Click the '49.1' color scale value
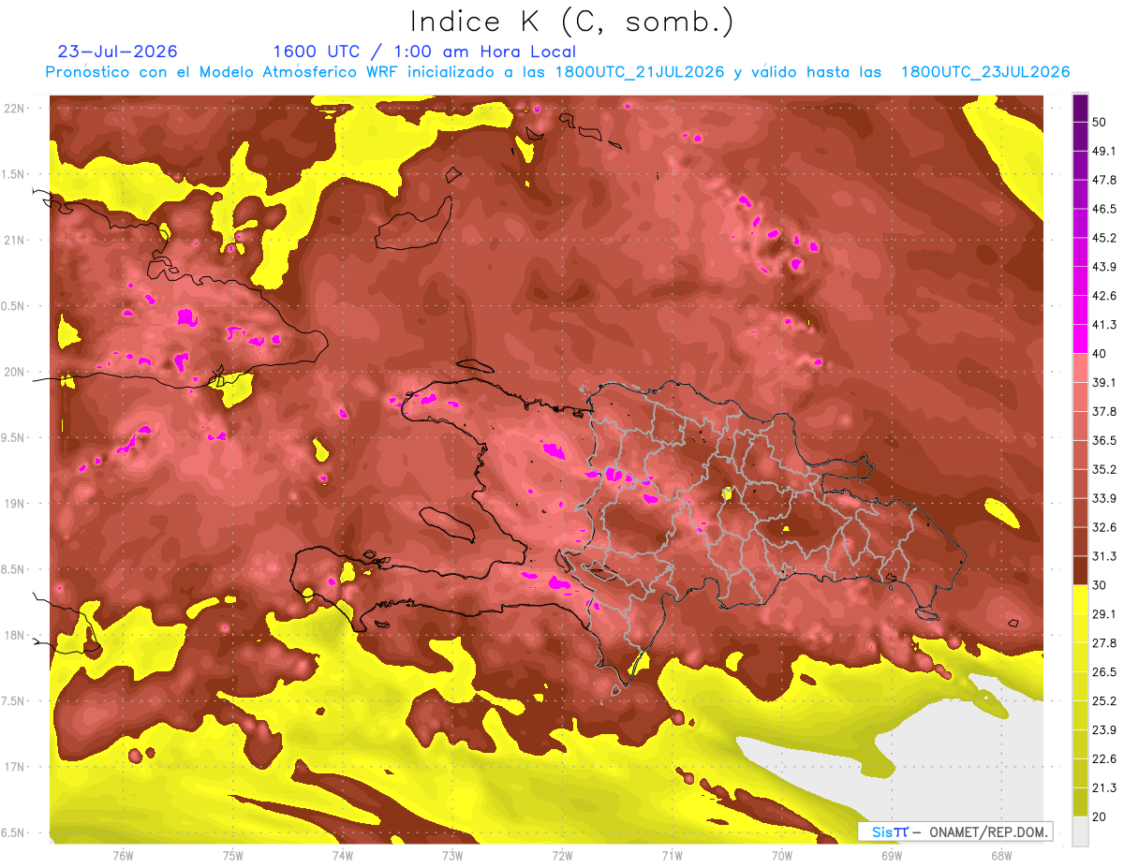 click(1104, 151)
